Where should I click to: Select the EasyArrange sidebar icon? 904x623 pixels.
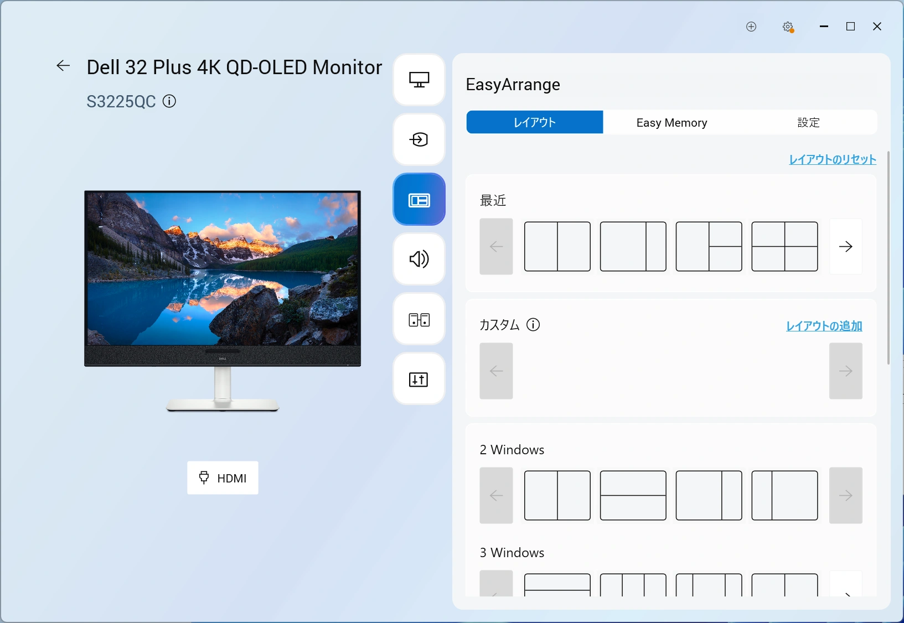click(419, 200)
